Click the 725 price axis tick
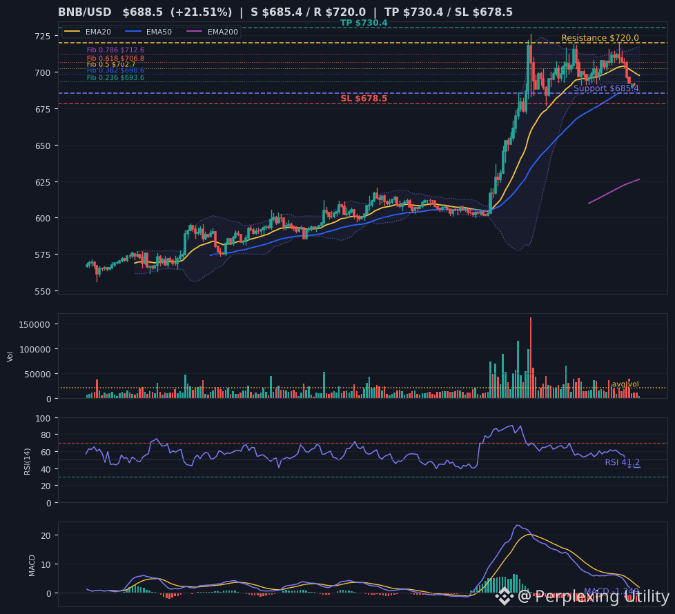Viewport: 675px width, 614px height. (42, 37)
